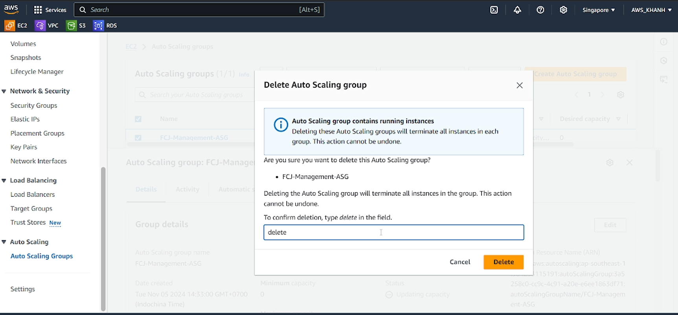Focus the top Search bar
Screen dimensions: 678x315
199,10
